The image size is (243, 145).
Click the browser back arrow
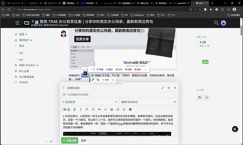coord(3,10)
